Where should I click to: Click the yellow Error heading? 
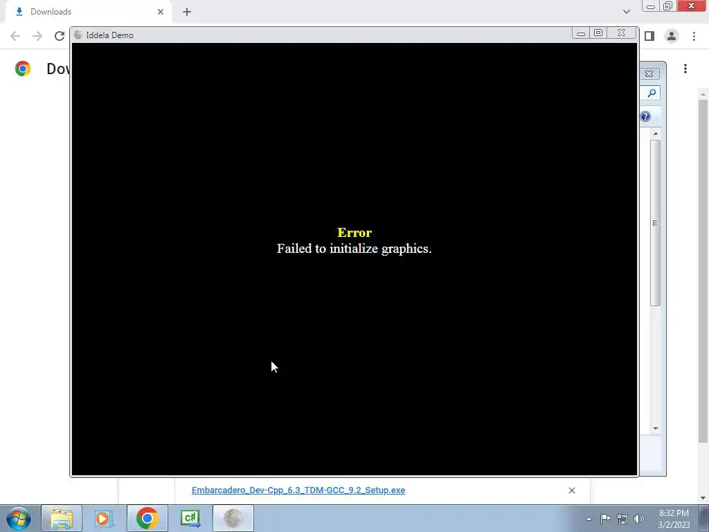pos(354,233)
